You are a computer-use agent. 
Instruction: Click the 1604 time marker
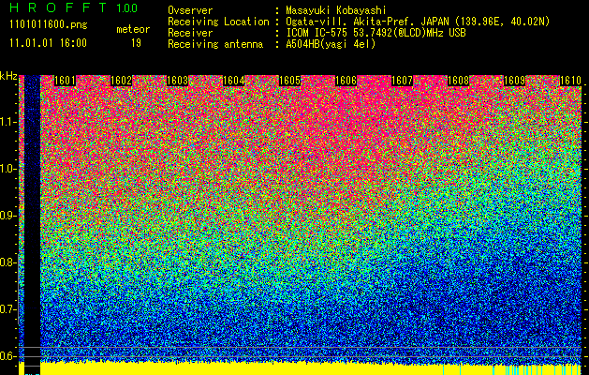pos(234,81)
